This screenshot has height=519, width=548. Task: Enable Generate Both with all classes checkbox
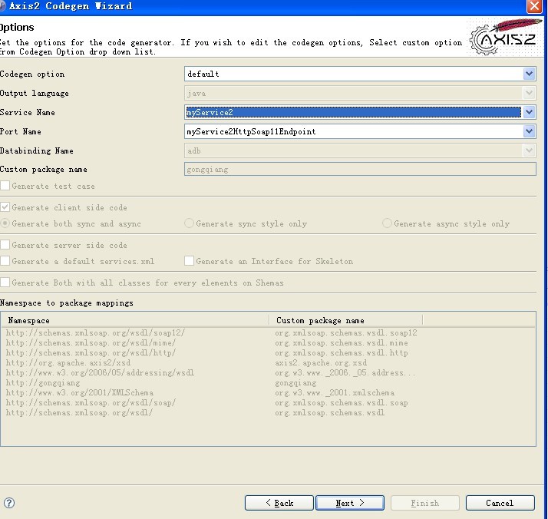5,283
